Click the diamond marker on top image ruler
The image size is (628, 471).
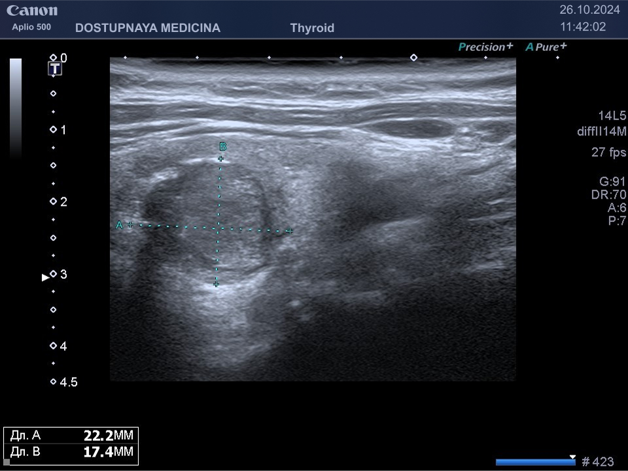pos(413,57)
